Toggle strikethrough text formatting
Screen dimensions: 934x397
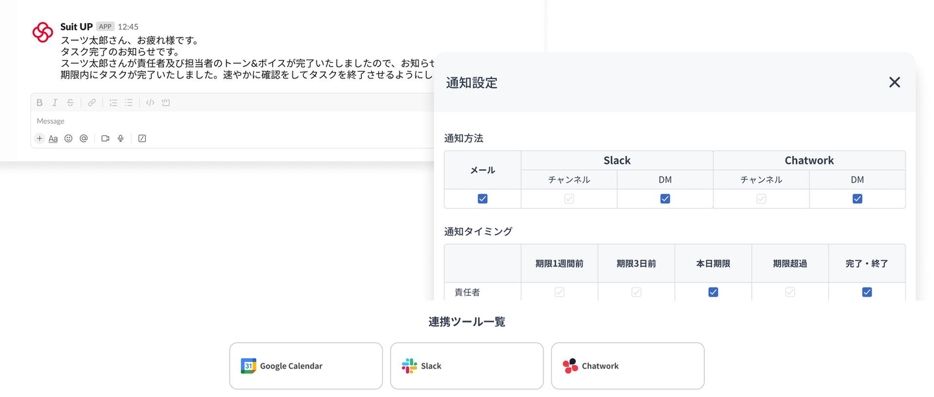(x=70, y=102)
